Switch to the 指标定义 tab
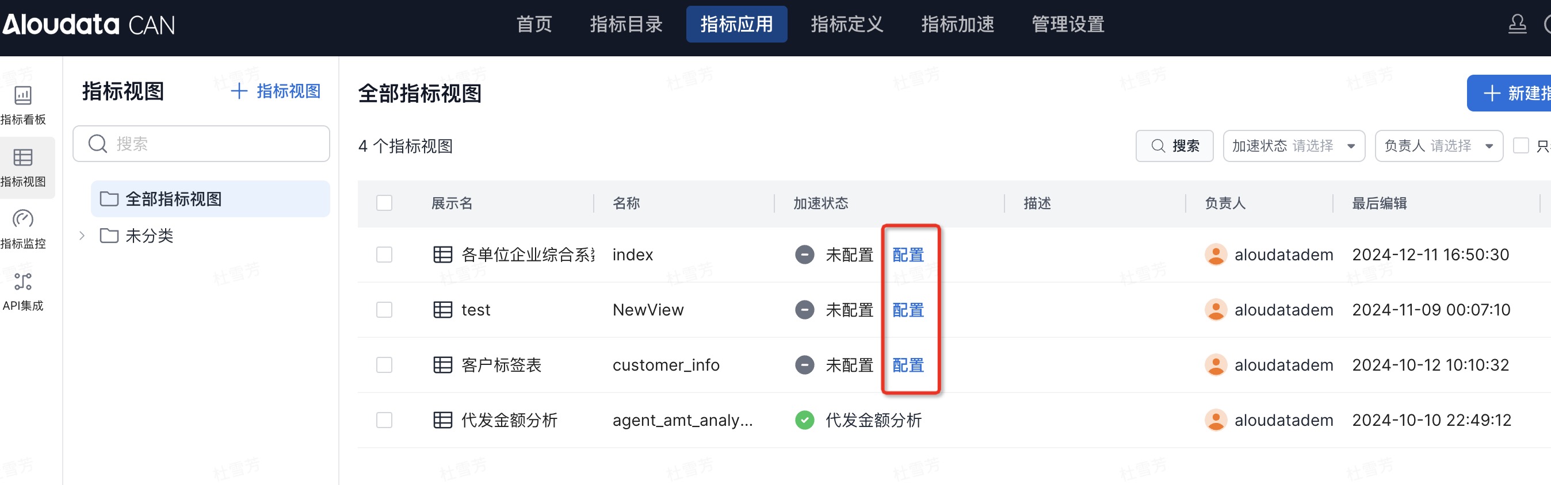 (846, 25)
